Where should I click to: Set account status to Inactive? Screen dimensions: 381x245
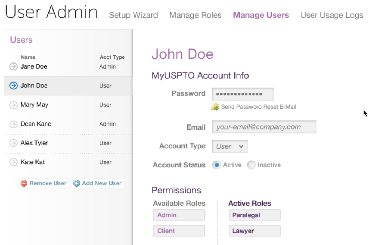(x=251, y=165)
